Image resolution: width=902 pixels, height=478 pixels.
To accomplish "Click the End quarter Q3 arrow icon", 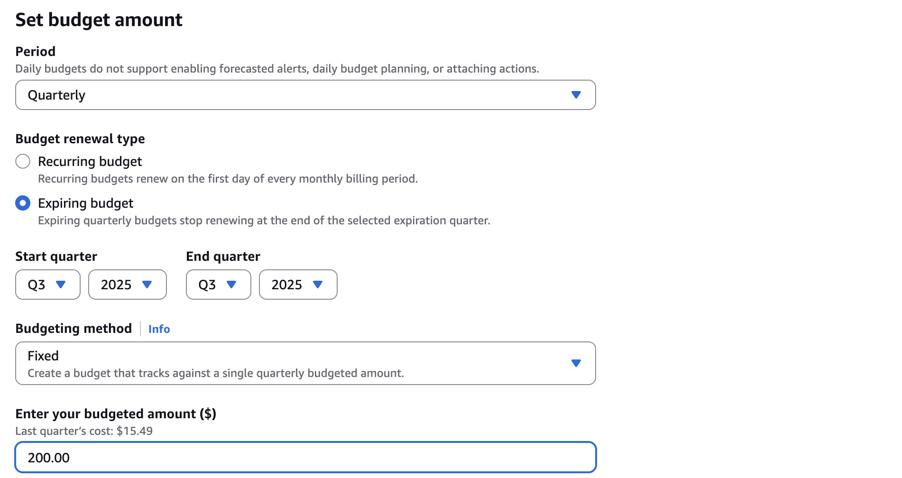I will [231, 285].
